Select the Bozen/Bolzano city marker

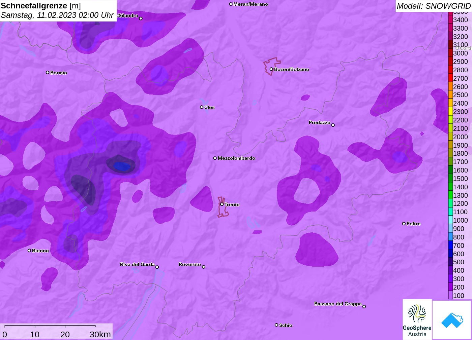(x=271, y=69)
